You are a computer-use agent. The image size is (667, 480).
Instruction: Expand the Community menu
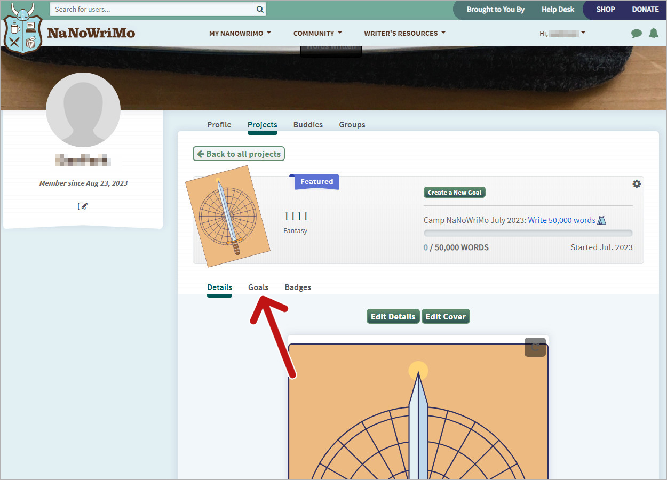pyautogui.click(x=317, y=33)
